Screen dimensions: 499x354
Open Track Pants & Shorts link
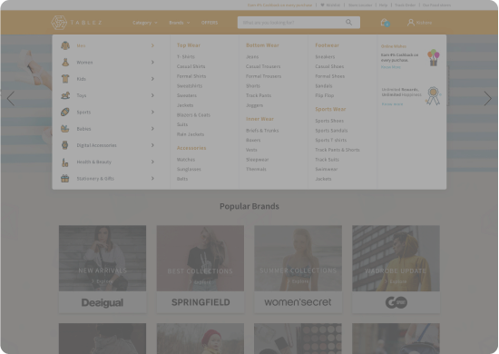click(x=338, y=150)
